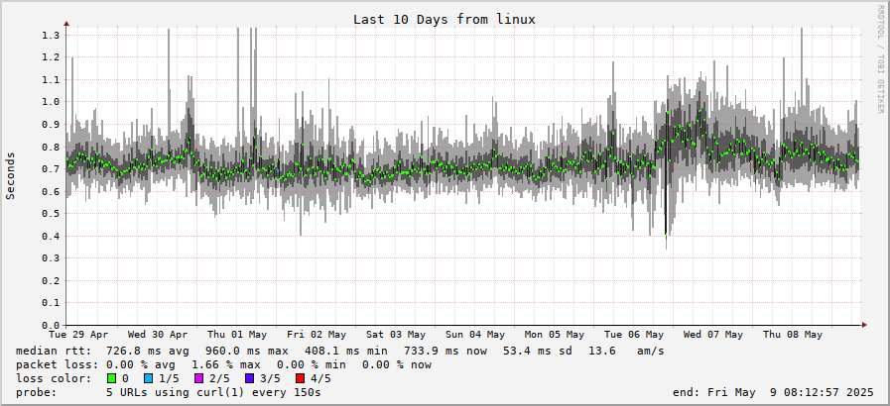Click the "median rtt:" label
The width and height of the screenshot is (890, 406).
click(54, 352)
